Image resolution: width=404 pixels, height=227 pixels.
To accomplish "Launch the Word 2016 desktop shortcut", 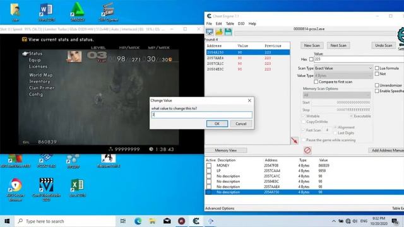I will click(46, 12).
